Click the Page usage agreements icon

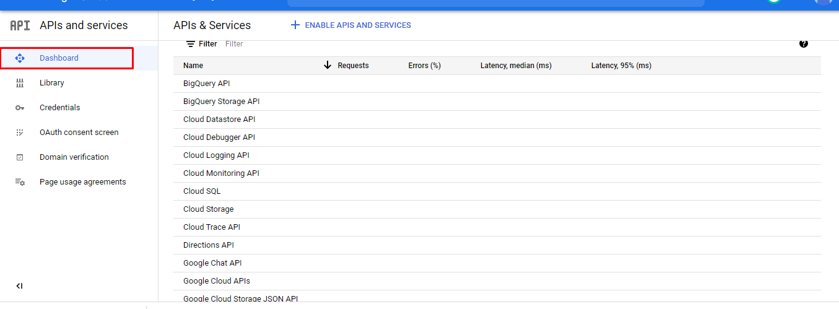tap(20, 182)
